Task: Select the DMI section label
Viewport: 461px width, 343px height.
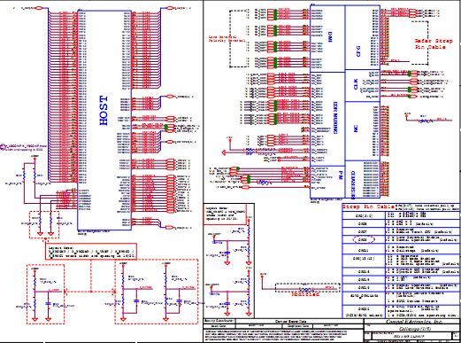Action: tap(330, 37)
